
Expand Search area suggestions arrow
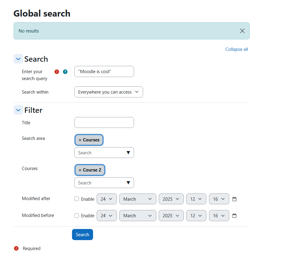pyautogui.click(x=128, y=153)
